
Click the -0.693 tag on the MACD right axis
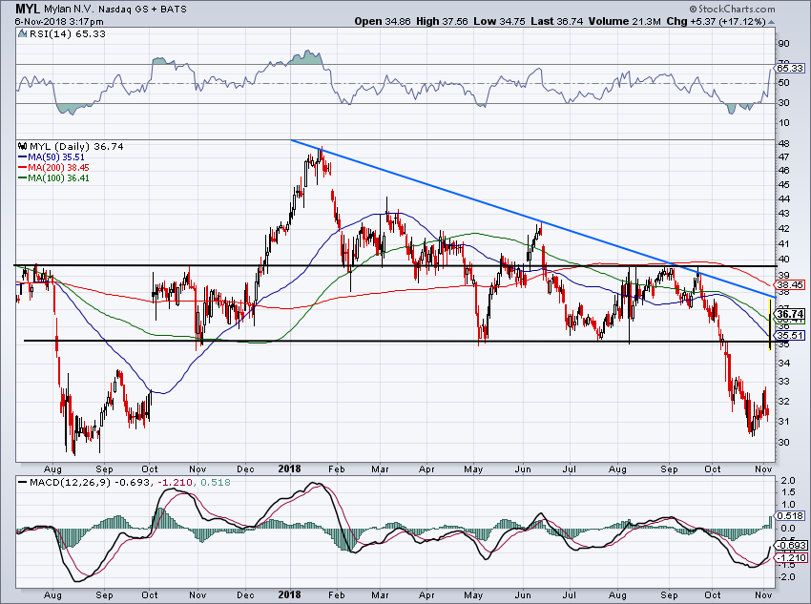(x=791, y=546)
